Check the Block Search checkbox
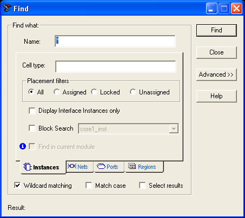 tap(32, 128)
